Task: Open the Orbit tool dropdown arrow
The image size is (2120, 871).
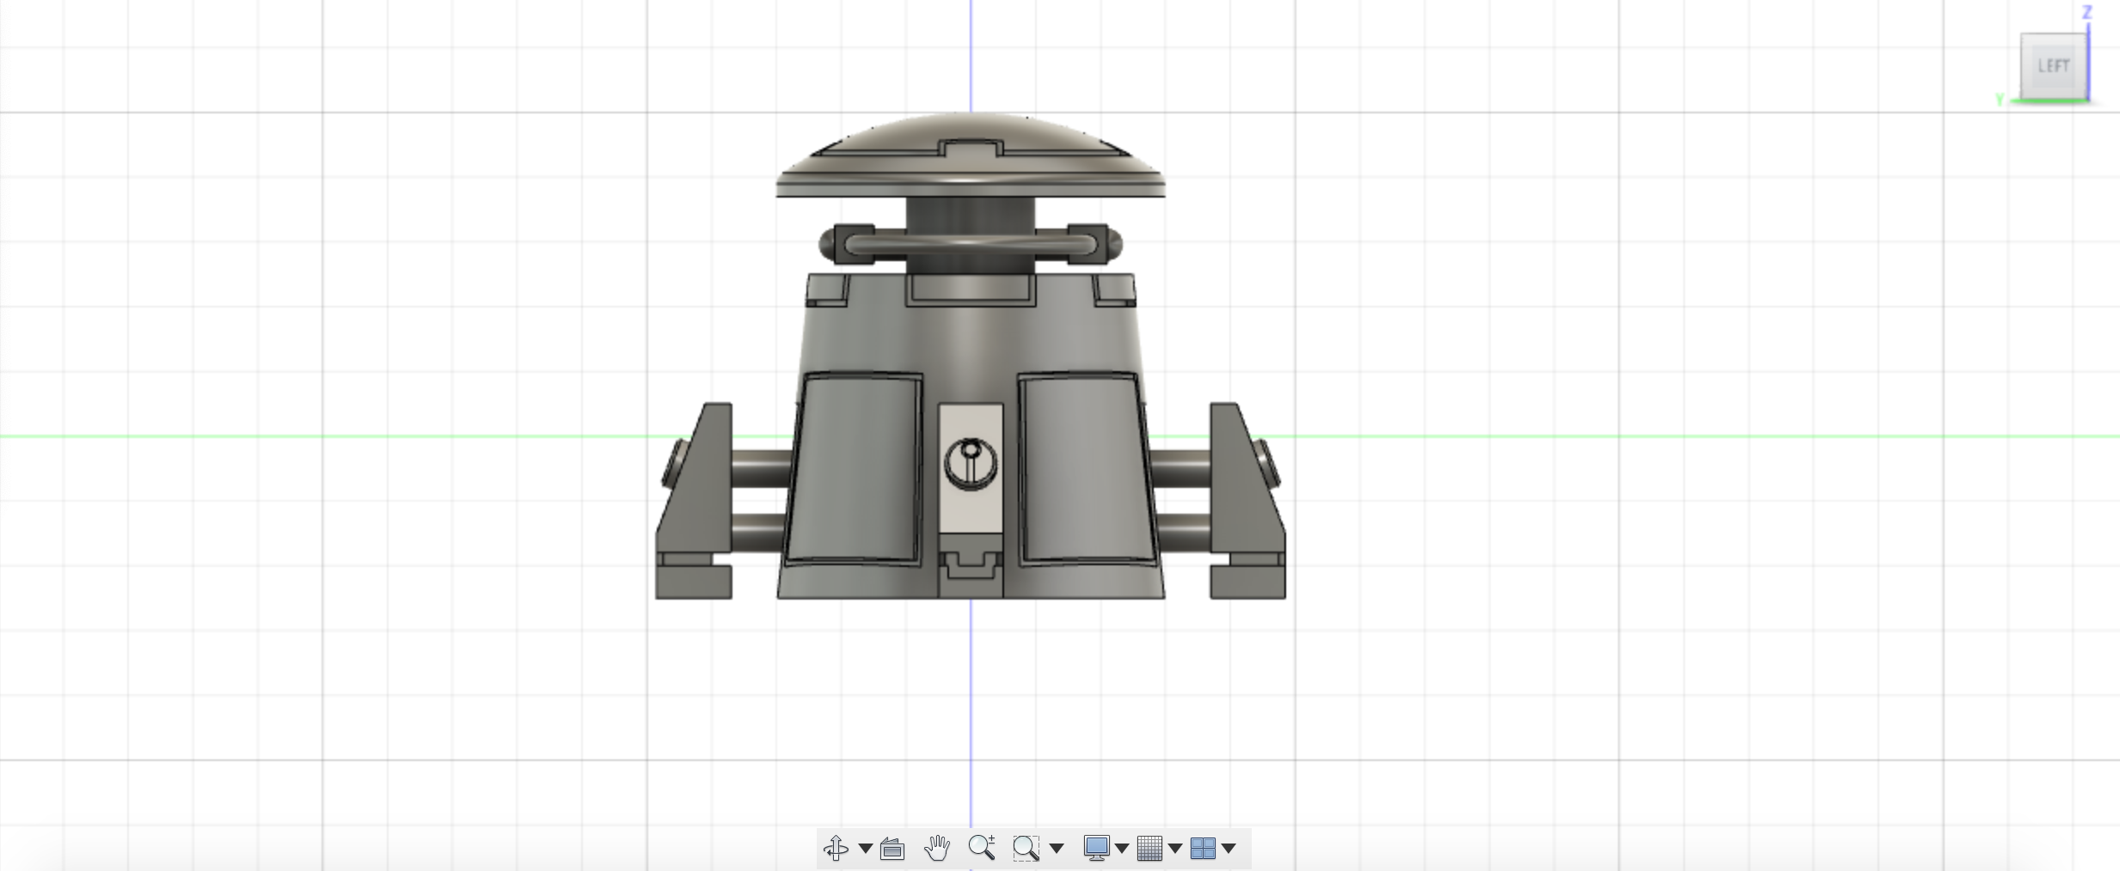Action: coord(864,848)
